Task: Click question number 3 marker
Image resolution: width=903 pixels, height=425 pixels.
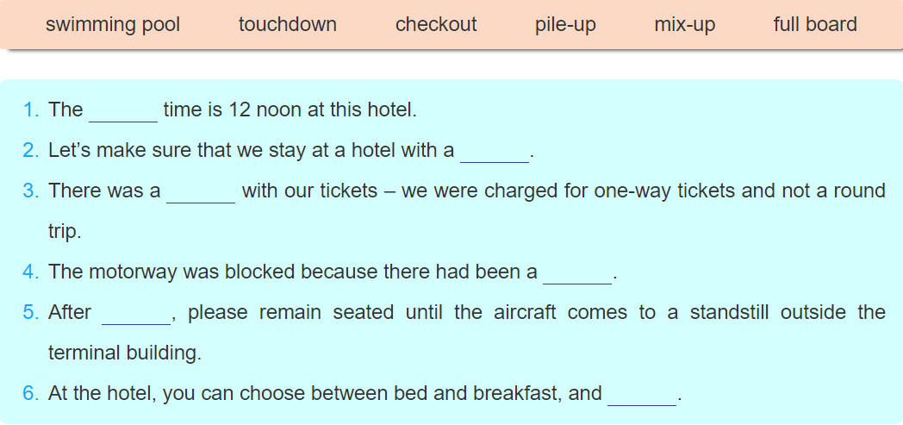Action: point(30,191)
